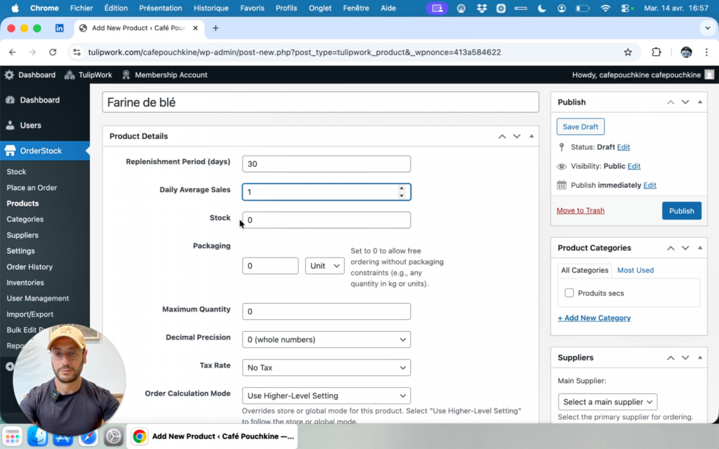
Task: Click the blue Publish button
Action: tap(681, 210)
